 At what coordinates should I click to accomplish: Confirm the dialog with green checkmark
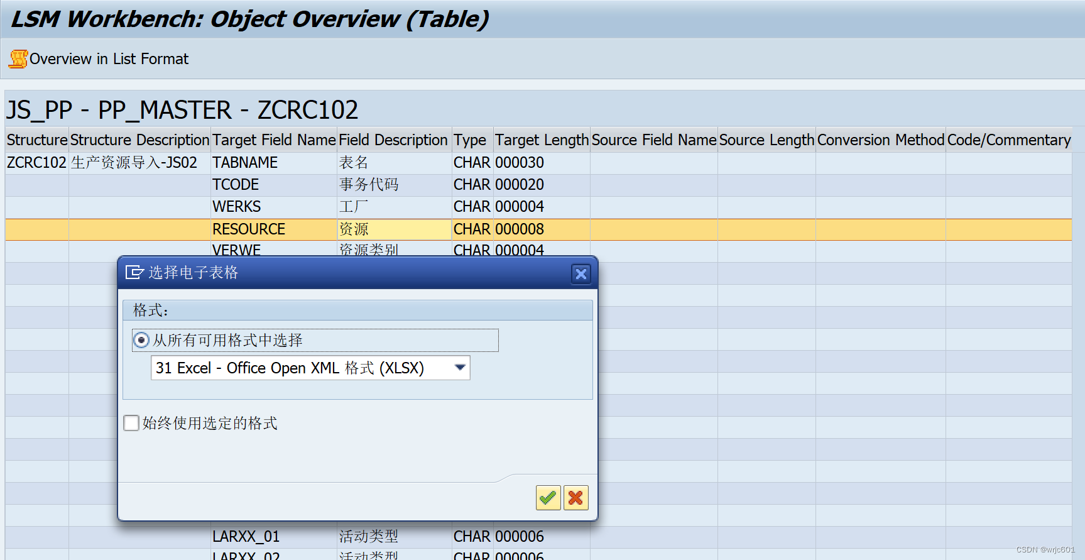tap(548, 498)
